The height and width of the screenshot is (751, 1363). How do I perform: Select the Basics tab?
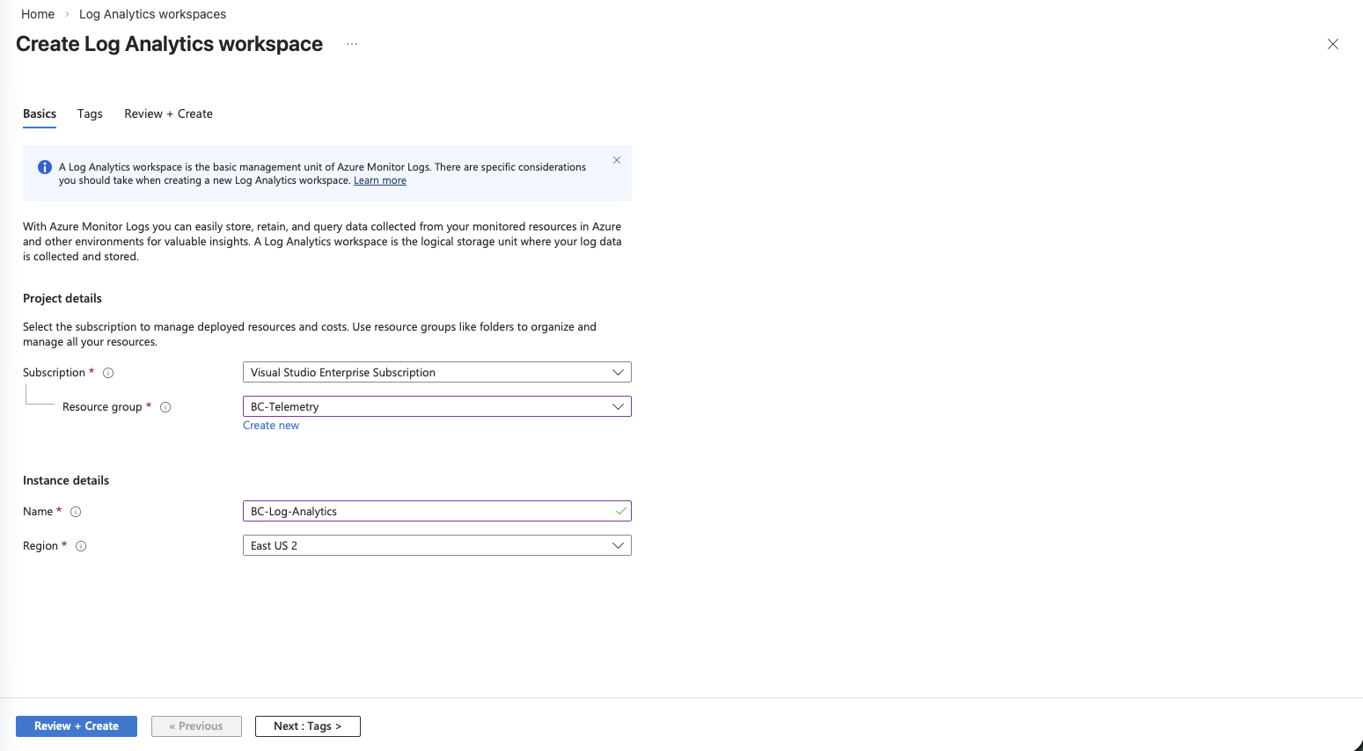(40, 113)
